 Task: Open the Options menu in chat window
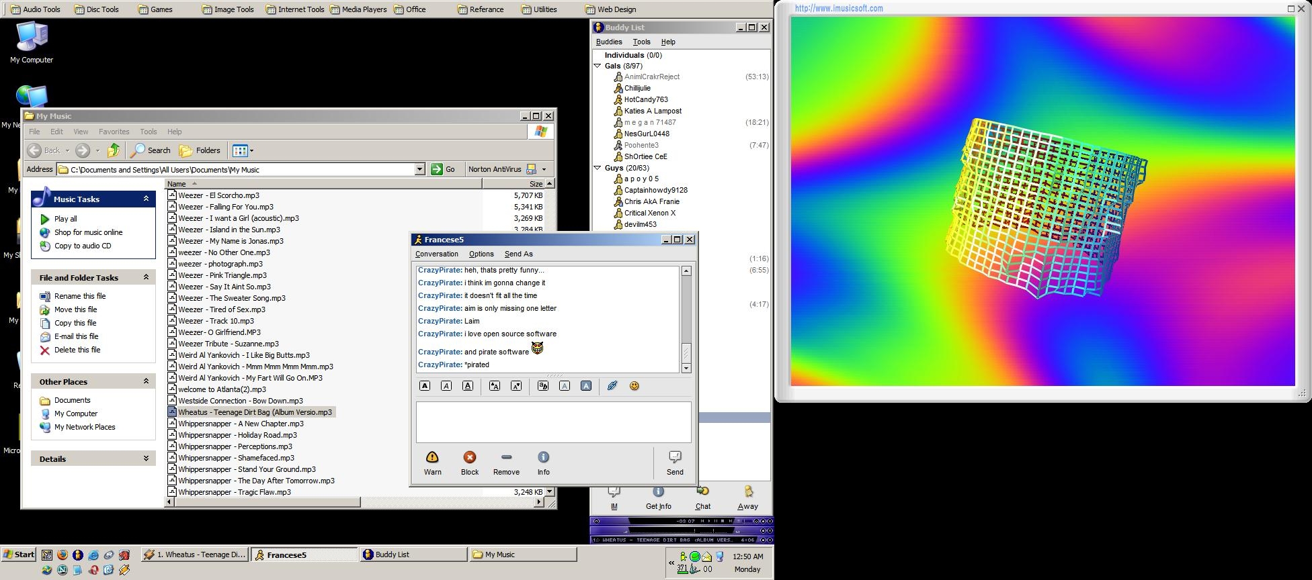(x=481, y=254)
